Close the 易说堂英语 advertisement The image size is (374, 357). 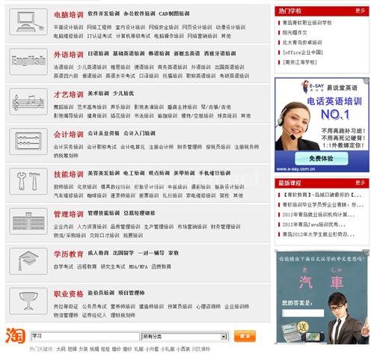(x=367, y=80)
